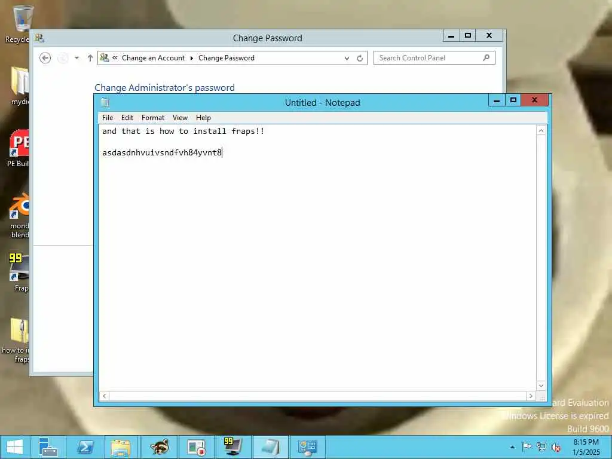This screenshot has height=459, width=612.
Task: Close the Untitled Notepad window
Action: pos(535,100)
